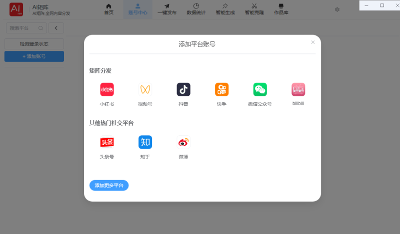The image size is (400, 234).
Task: Switch to 账号中心 tab
Action: (138, 9)
